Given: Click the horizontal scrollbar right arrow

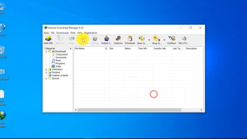Looking at the screenshot, I should point(201,110).
